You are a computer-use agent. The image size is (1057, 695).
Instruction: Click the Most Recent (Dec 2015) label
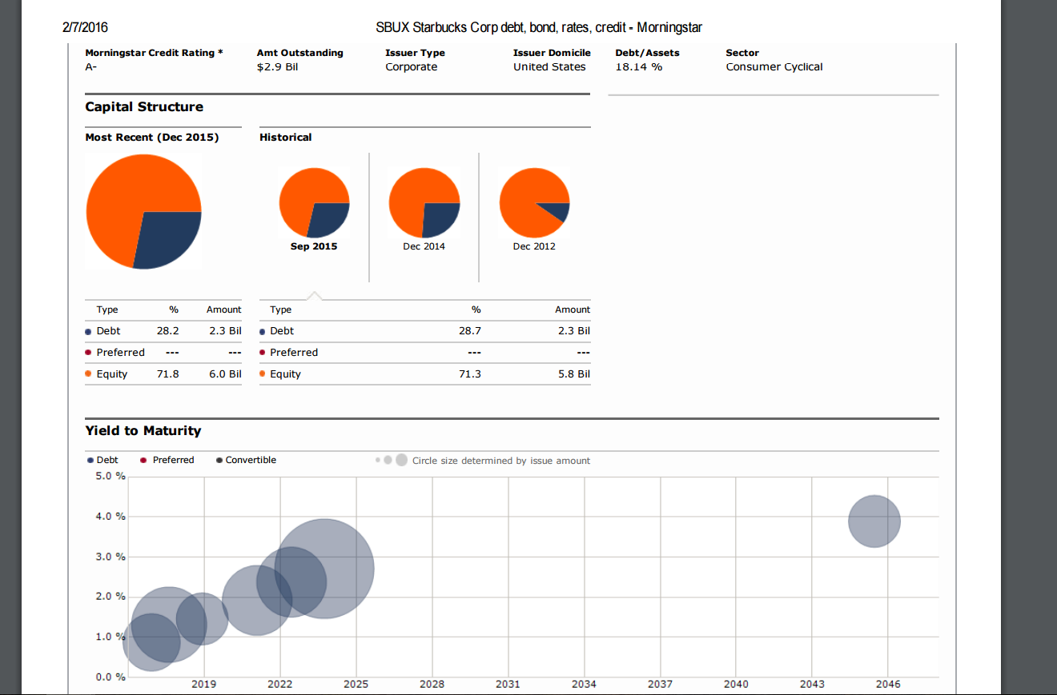pyautogui.click(x=152, y=138)
